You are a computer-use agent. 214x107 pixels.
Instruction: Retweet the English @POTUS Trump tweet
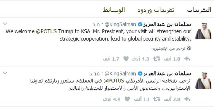click(157, 59)
